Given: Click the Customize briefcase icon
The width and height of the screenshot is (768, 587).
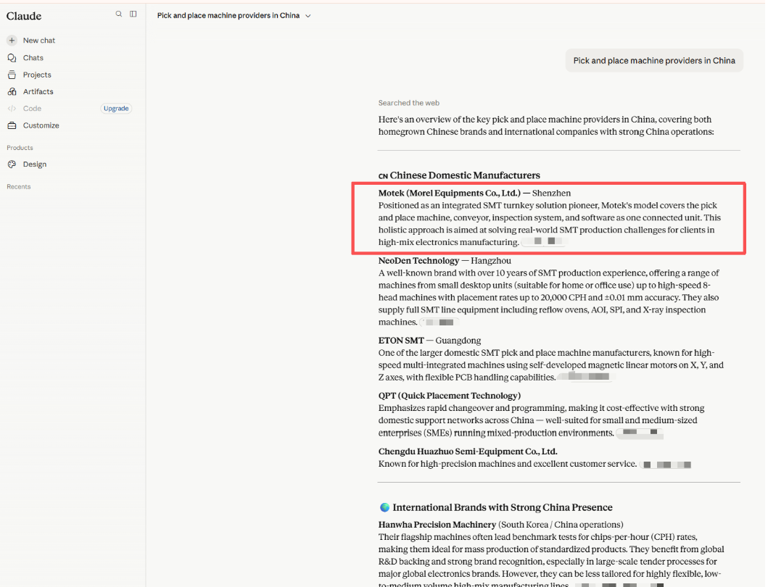Looking at the screenshot, I should (x=12, y=125).
